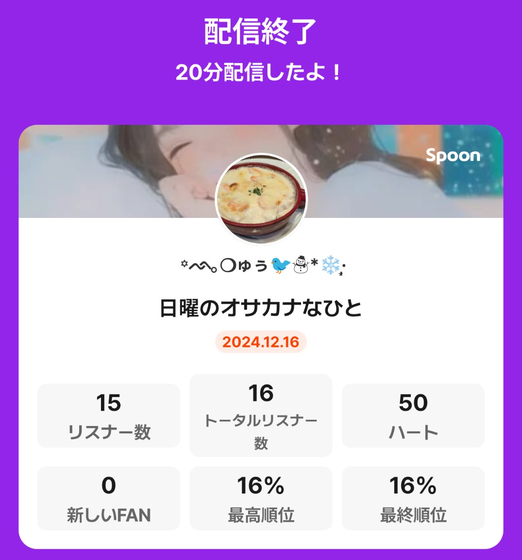
Task: Click the small star symbol starting username
Action: (184, 264)
